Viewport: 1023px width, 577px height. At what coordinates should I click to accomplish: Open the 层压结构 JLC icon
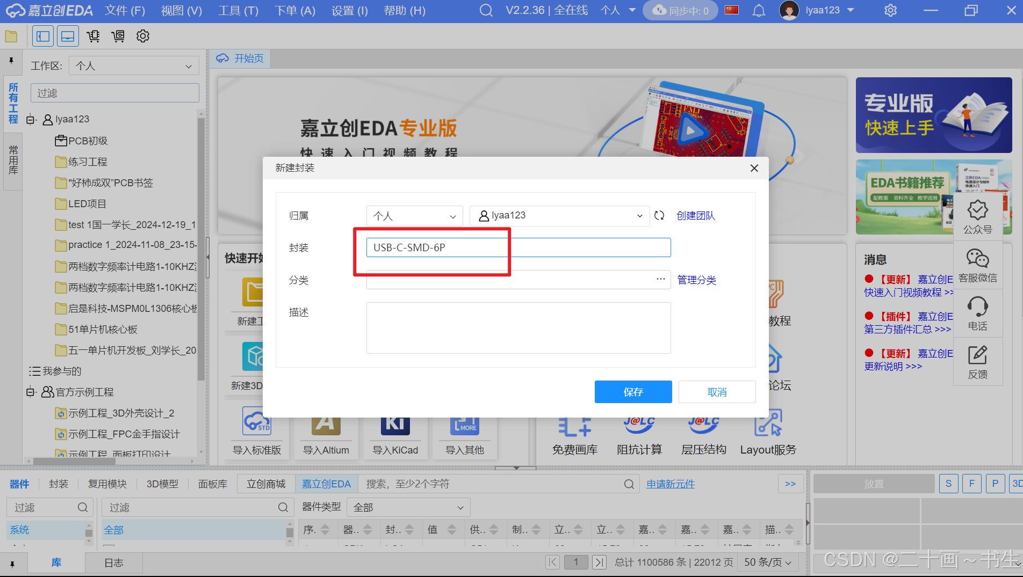(x=704, y=425)
